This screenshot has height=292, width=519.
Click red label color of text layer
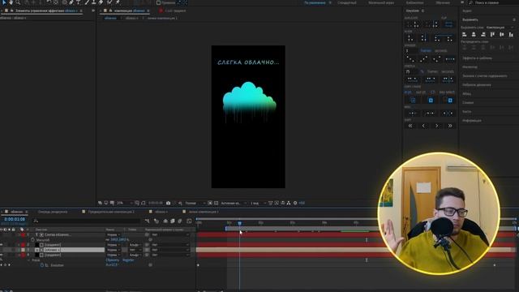(23, 234)
